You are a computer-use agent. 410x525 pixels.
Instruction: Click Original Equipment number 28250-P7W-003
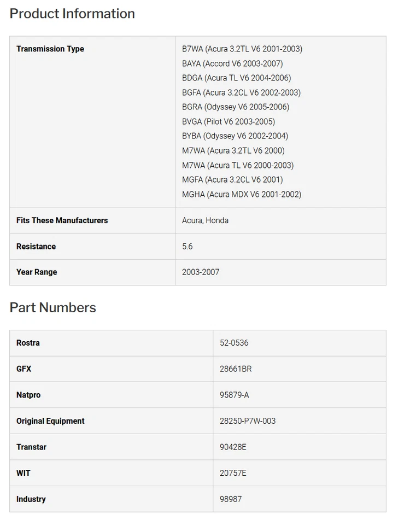tap(247, 421)
